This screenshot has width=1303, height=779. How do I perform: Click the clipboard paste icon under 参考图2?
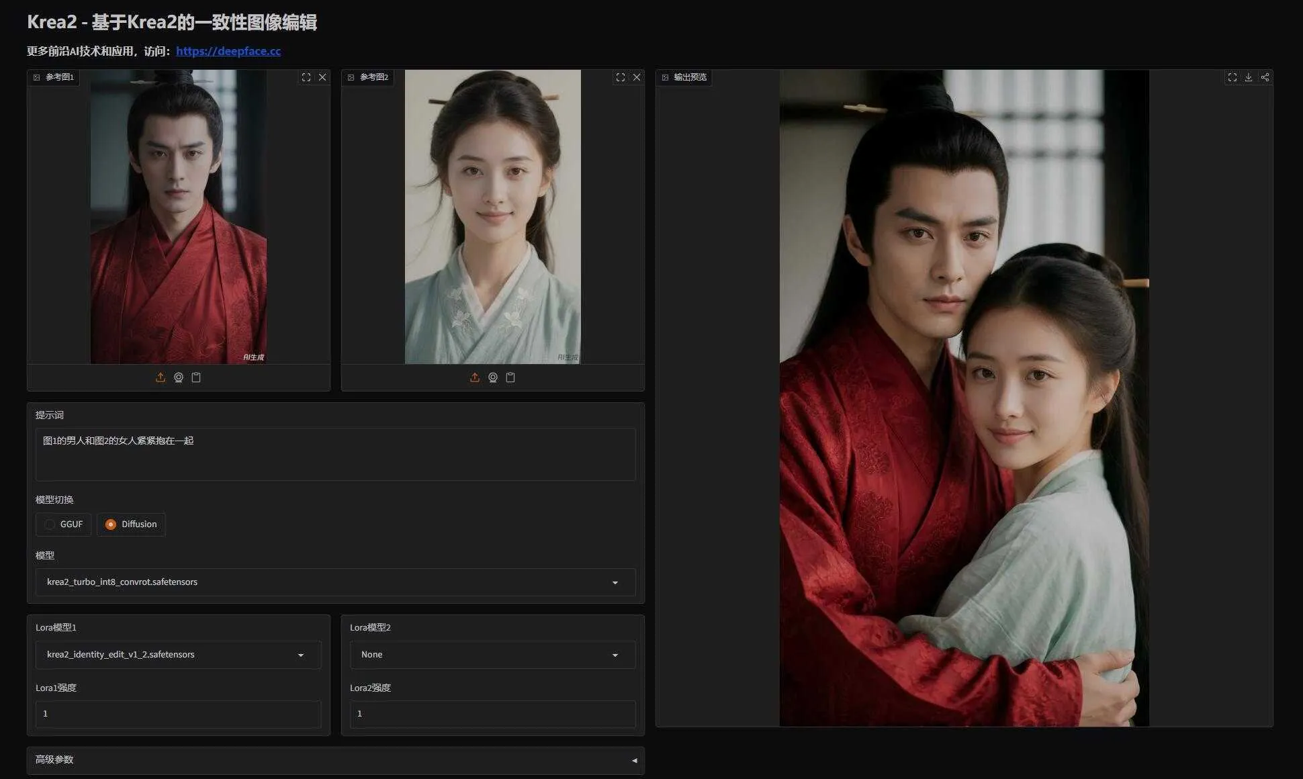pyautogui.click(x=510, y=377)
